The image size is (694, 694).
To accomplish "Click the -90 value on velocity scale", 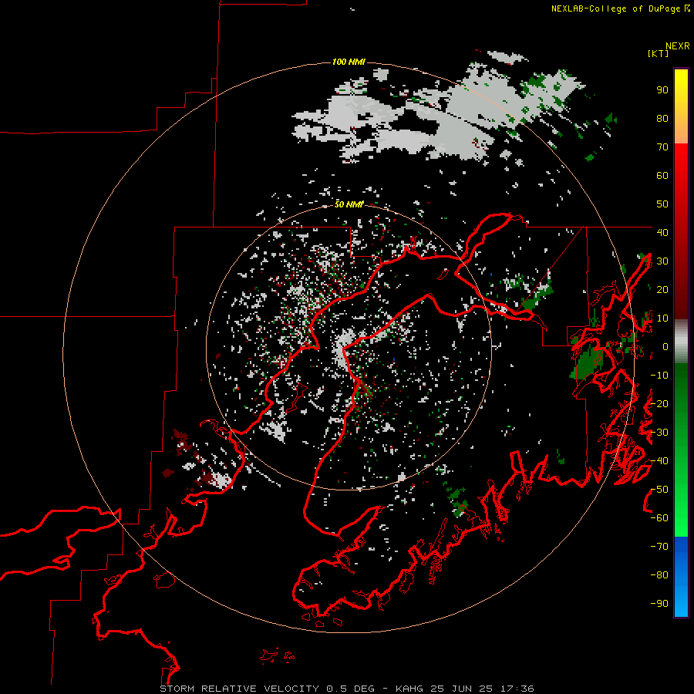I will pyautogui.click(x=659, y=603).
